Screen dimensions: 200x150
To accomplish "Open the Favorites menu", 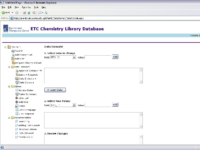I will click(26, 7).
